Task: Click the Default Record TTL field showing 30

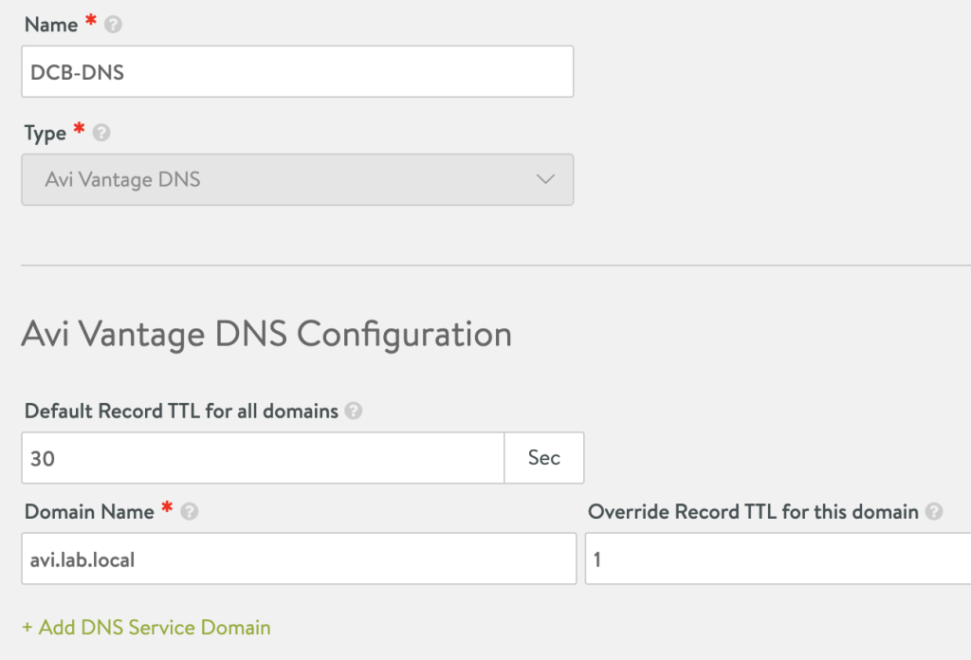Action: click(264, 457)
